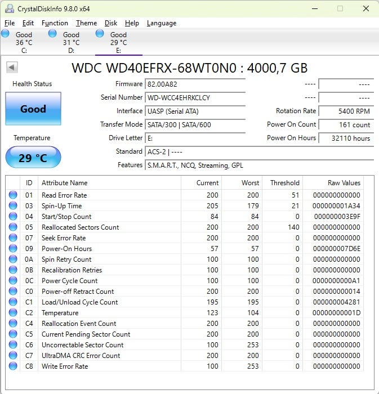Image resolution: width=379 pixels, height=394 pixels.
Task: Select the C: drive status orb
Action: 5,33
